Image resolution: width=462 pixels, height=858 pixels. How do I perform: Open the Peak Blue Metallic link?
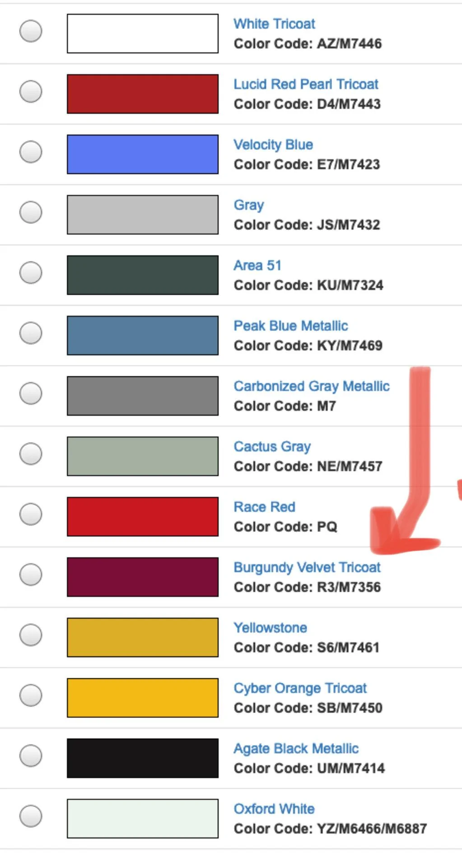click(x=290, y=326)
